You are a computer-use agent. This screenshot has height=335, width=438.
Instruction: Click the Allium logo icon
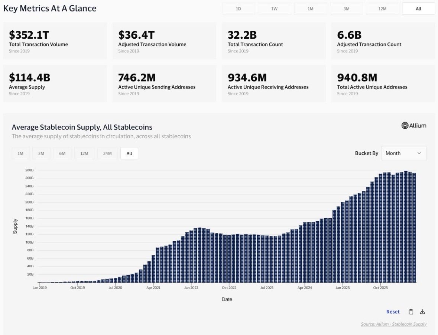(414, 126)
